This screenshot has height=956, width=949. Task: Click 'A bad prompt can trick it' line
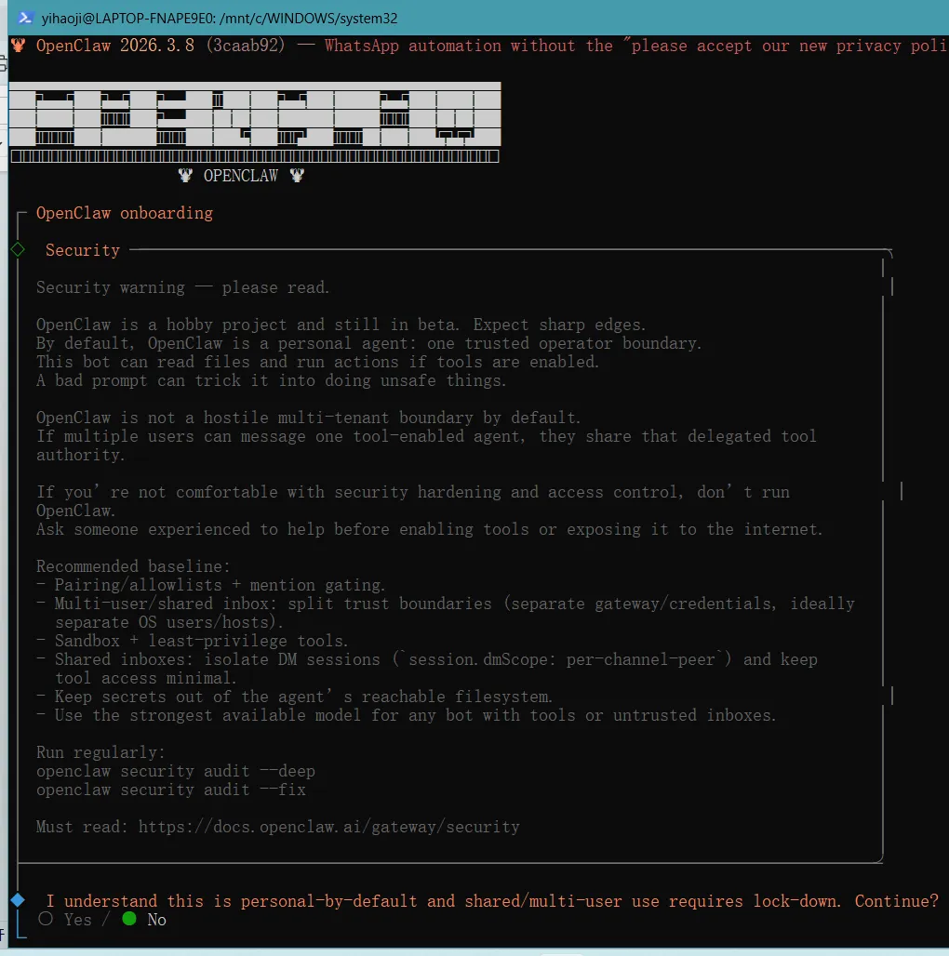click(x=271, y=380)
